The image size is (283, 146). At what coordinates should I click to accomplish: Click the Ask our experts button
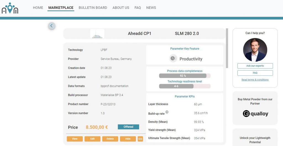[x=255, y=66]
